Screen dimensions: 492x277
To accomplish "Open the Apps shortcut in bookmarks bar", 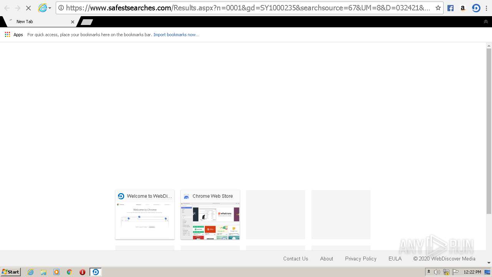I will (x=14, y=35).
